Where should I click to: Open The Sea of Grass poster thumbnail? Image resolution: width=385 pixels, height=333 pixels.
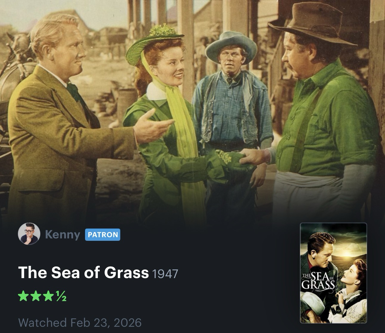click(333, 273)
